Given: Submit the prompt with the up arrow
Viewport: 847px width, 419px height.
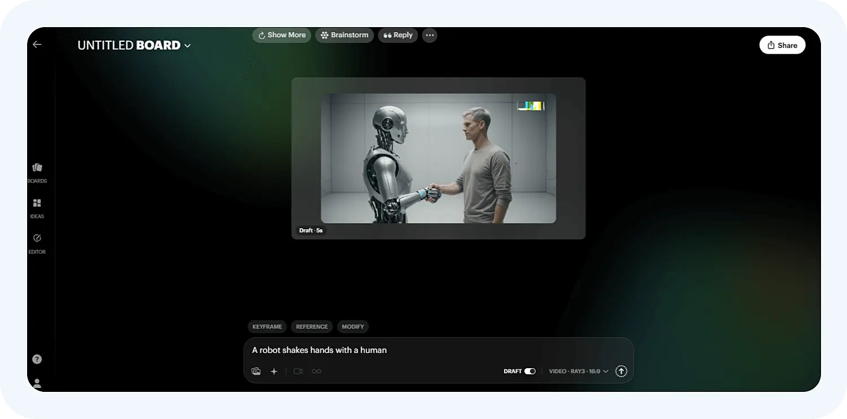Looking at the screenshot, I should click(621, 372).
